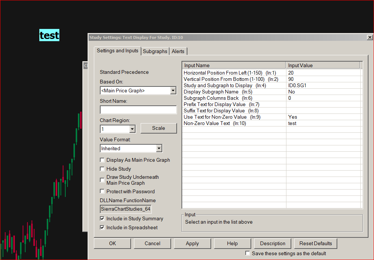Click the Reset Defaults button

tap(315, 244)
